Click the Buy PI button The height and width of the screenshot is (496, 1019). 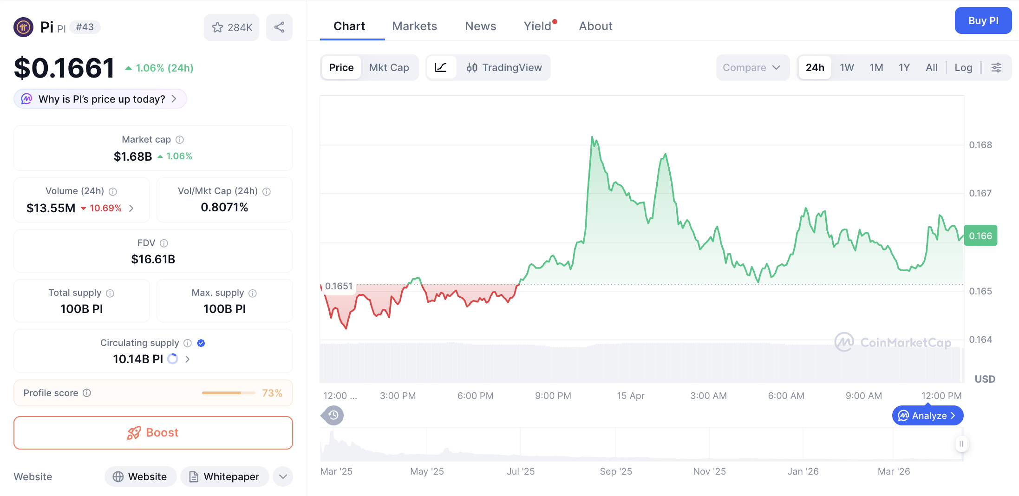pyautogui.click(x=983, y=20)
